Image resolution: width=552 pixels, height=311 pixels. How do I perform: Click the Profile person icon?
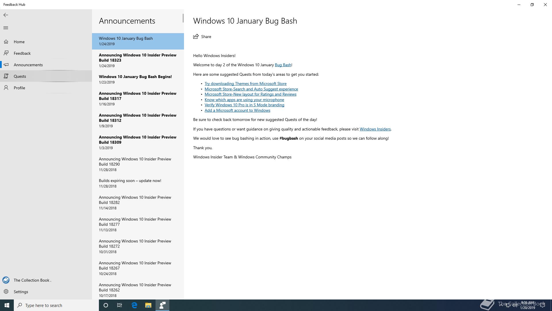[6, 88]
